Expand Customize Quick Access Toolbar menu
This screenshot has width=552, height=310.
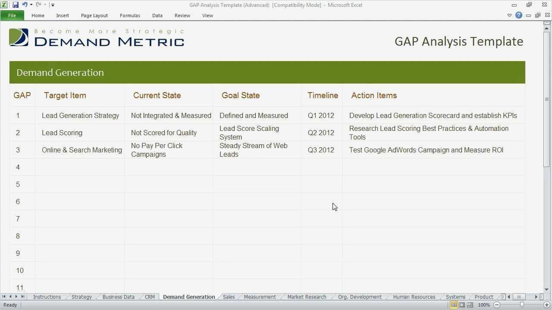pyautogui.click(x=53, y=5)
